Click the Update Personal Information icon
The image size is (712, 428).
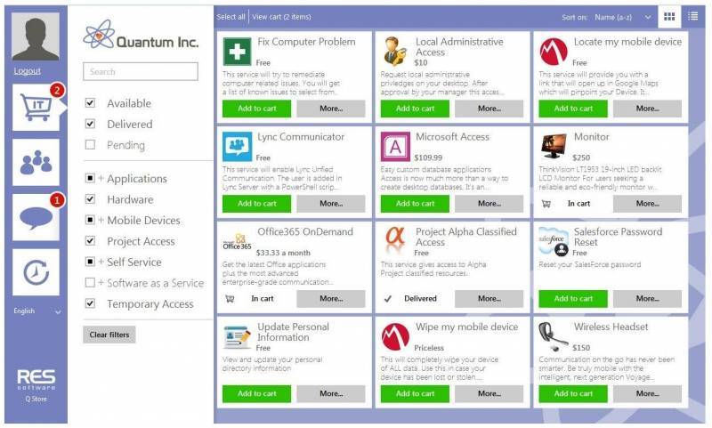point(237,336)
